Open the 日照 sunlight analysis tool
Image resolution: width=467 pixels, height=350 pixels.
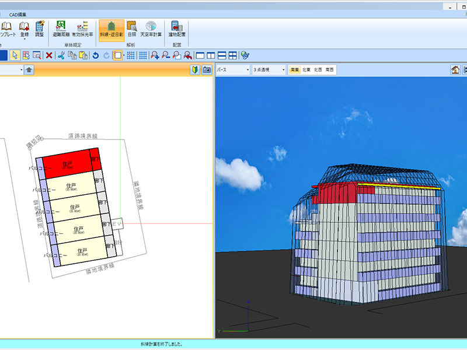click(x=132, y=29)
